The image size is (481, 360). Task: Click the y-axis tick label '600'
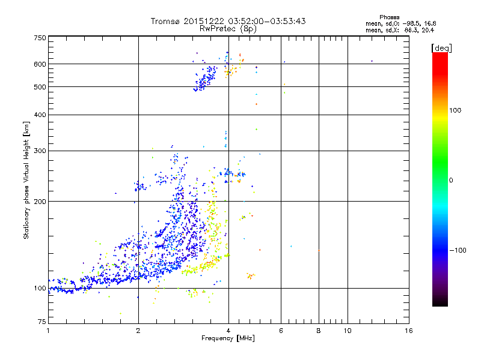click(x=40, y=64)
